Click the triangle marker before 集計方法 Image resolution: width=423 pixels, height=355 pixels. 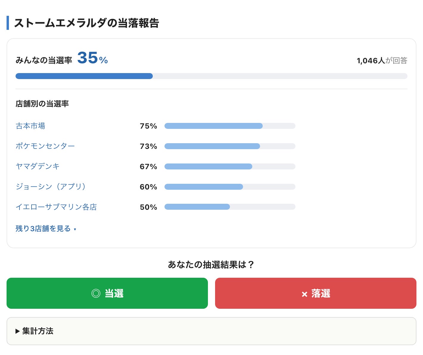tap(18, 331)
